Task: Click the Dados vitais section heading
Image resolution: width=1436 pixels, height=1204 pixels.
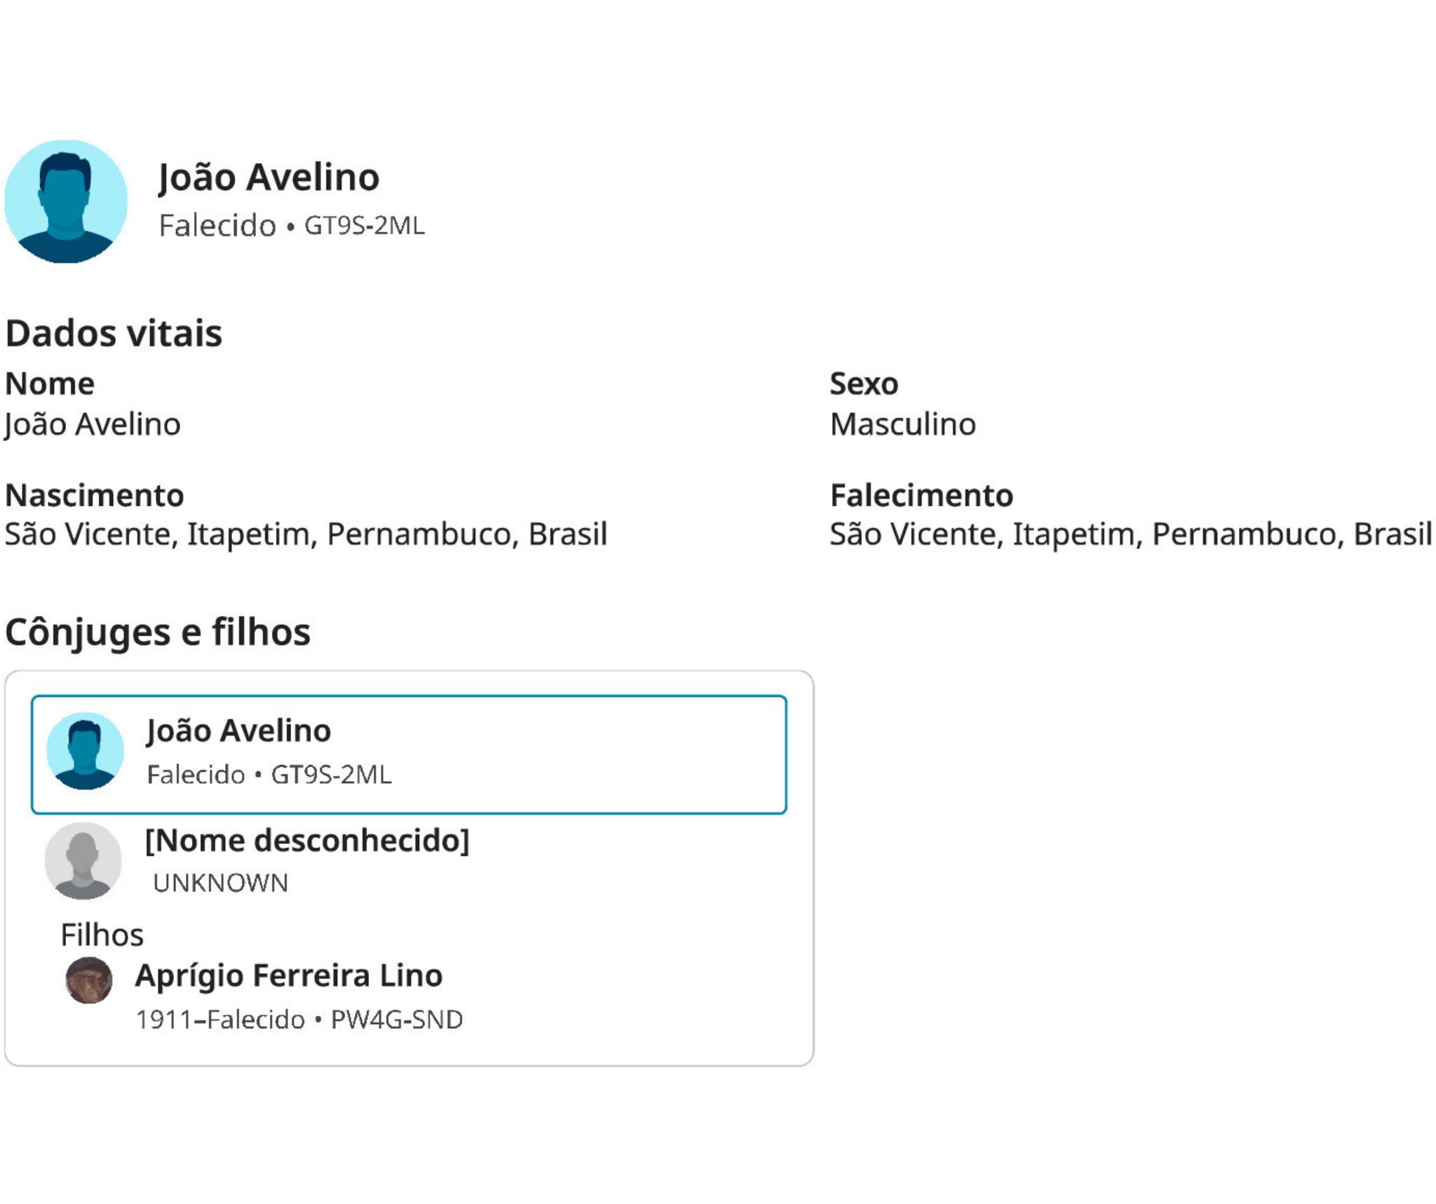Action: coord(114,333)
